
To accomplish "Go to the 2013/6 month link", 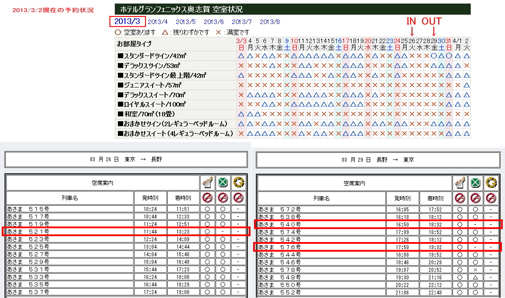I will click(214, 21).
